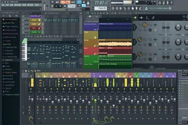This screenshot has height=125, width=188.
Task: Open the OPTIONS menu
Action: coord(30,5)
